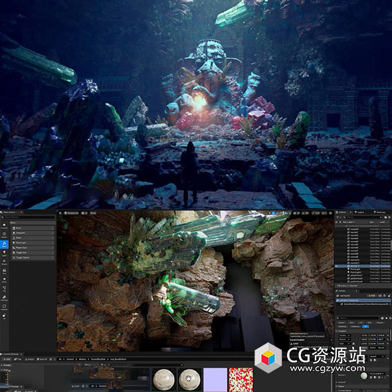Image resolution: width=392 pixels, height=392 pixels.
Task: Open the Location type dropdown
Action: [345, 336]
